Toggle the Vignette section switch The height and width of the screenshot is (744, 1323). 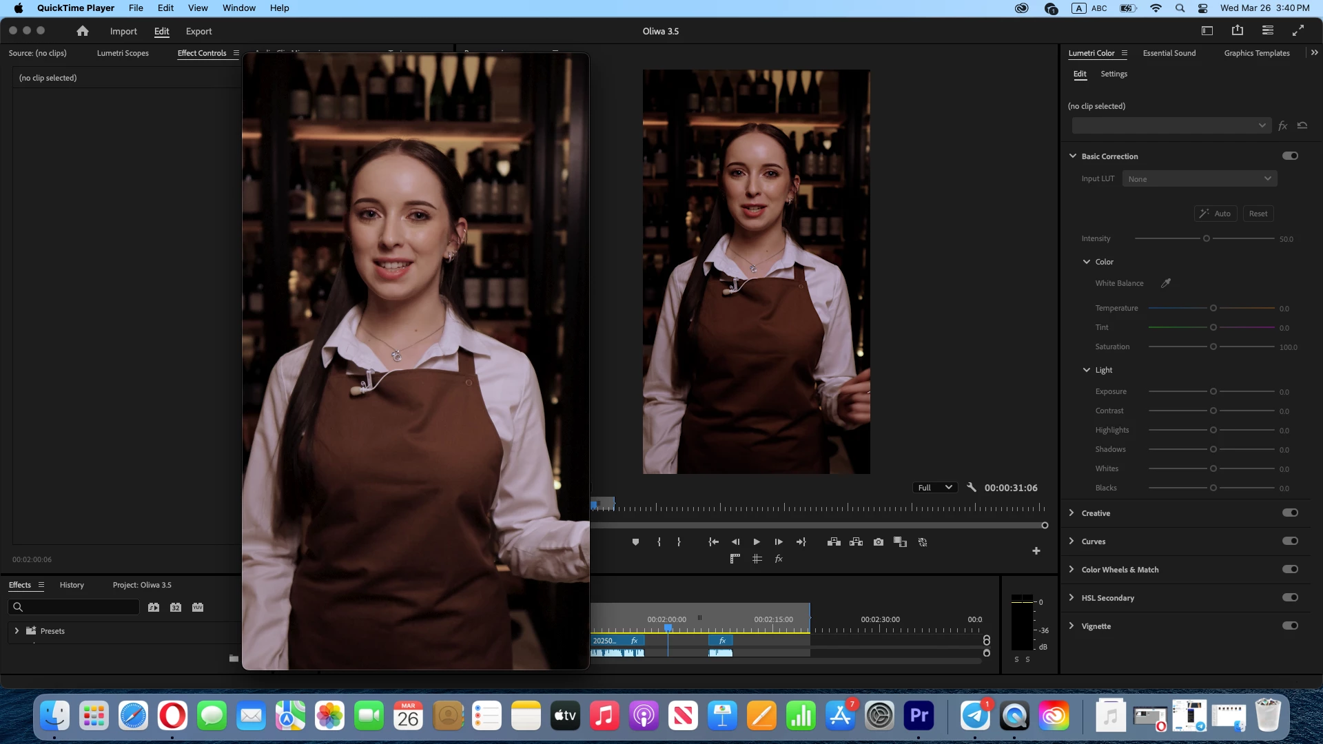[x=1290, y=626]
